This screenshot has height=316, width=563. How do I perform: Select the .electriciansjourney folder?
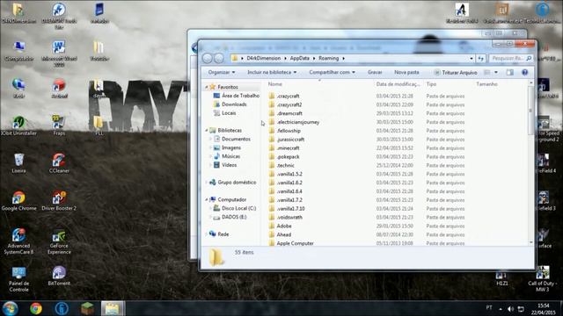click(x=298, y=122)
